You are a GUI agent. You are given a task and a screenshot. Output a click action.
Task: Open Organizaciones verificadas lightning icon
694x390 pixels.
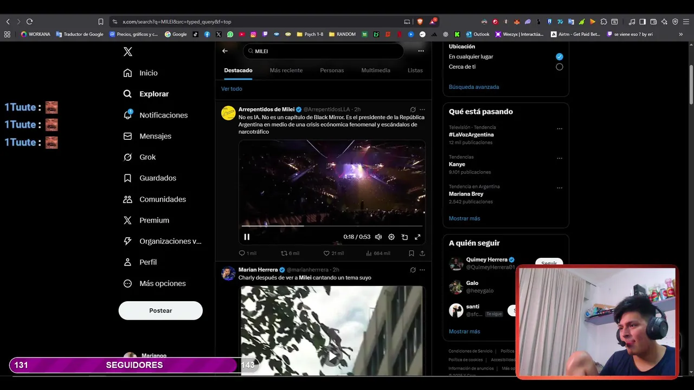127,241
